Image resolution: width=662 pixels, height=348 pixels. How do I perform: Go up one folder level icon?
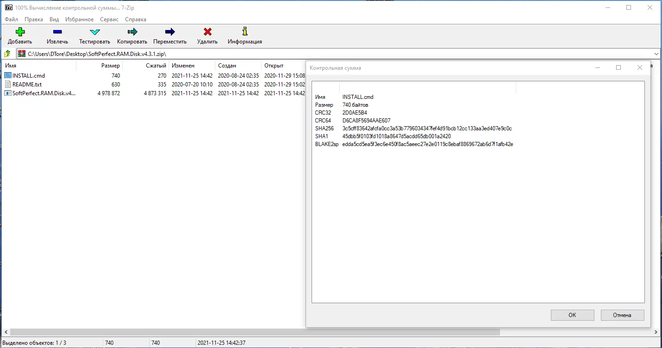point(7,54)
